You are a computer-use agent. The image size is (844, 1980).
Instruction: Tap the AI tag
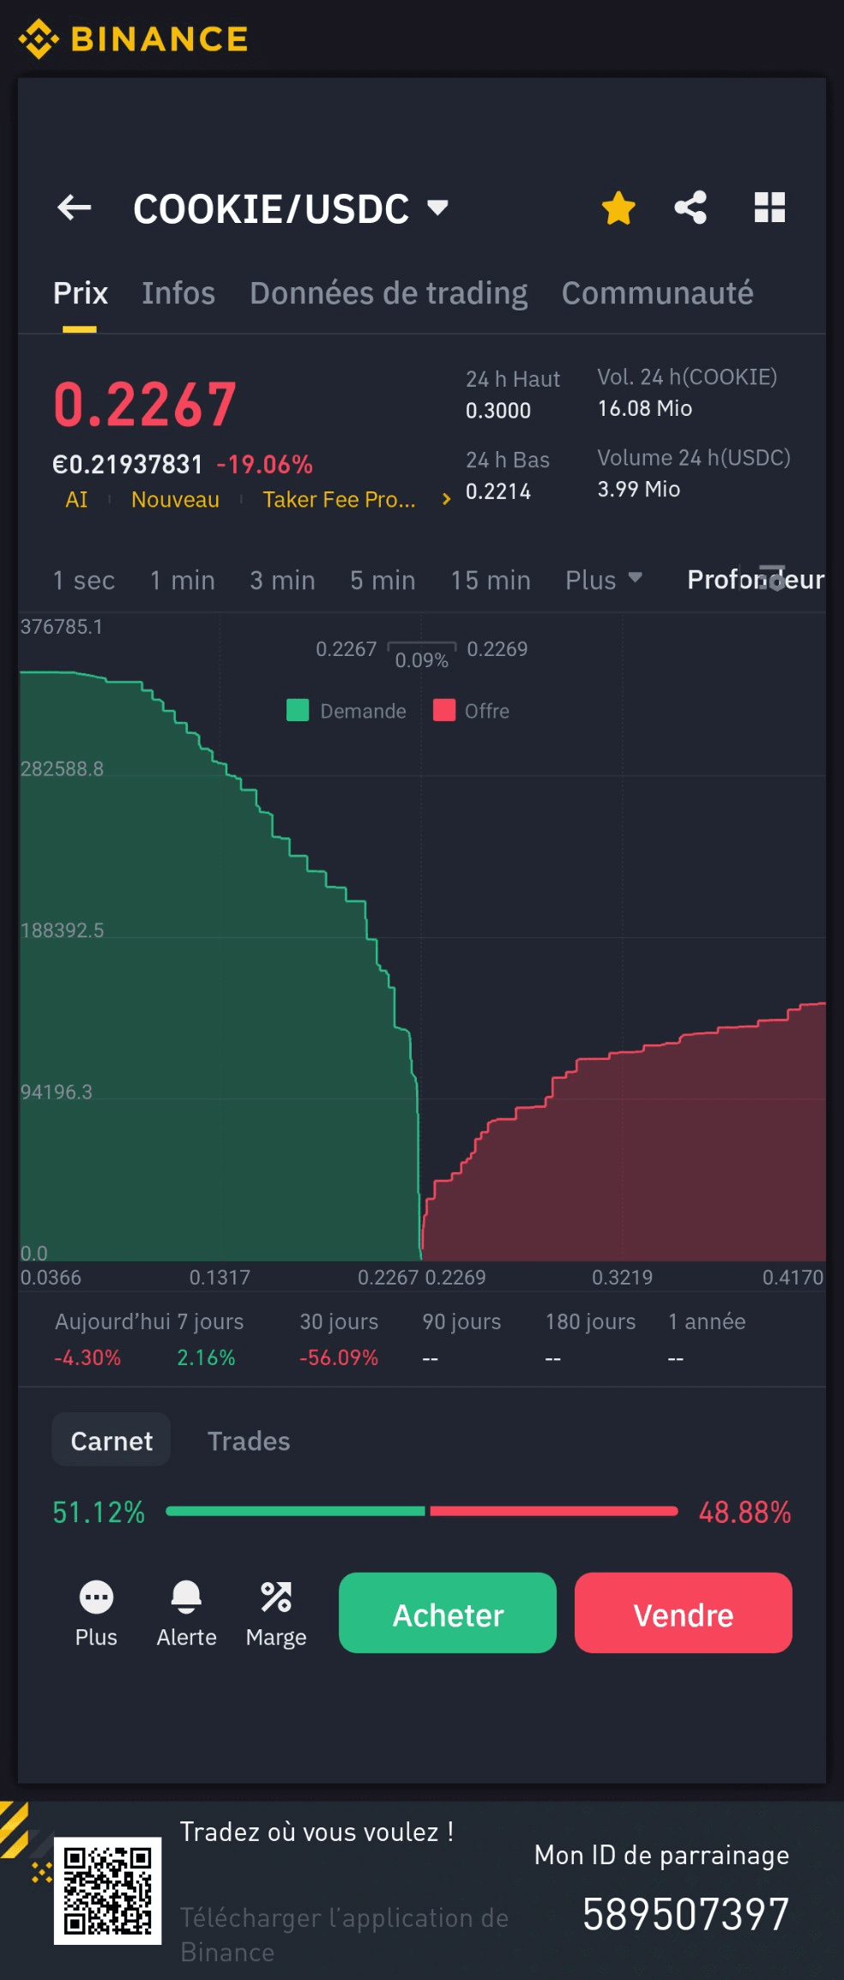(x=76, y=500)
